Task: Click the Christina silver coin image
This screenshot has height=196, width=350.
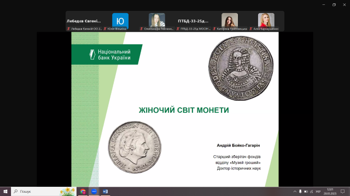Action: (241, 68)
